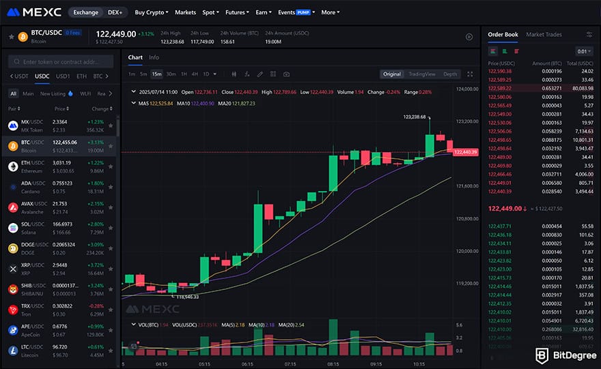
Task: Expand more timeframe options after 1D
Action: point(214,74)
